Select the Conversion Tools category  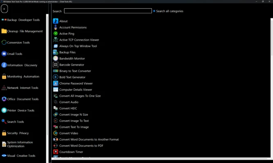16,42
